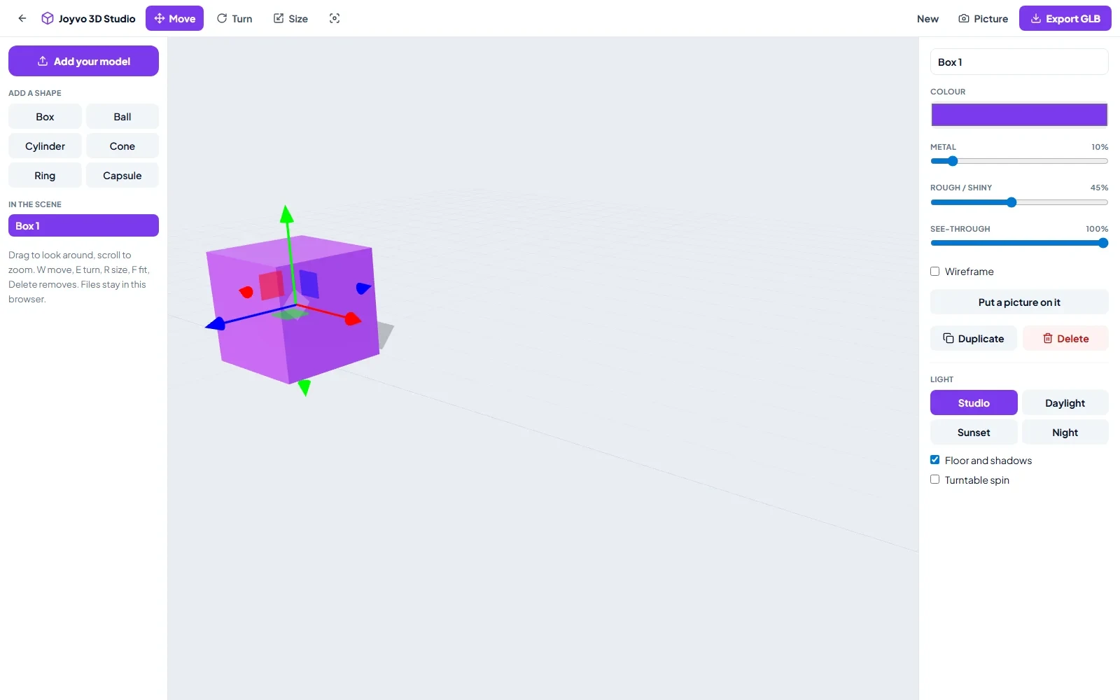Duplicate the selected object
This screenshot has width=1120, height=700.
[x=974, y=338]
